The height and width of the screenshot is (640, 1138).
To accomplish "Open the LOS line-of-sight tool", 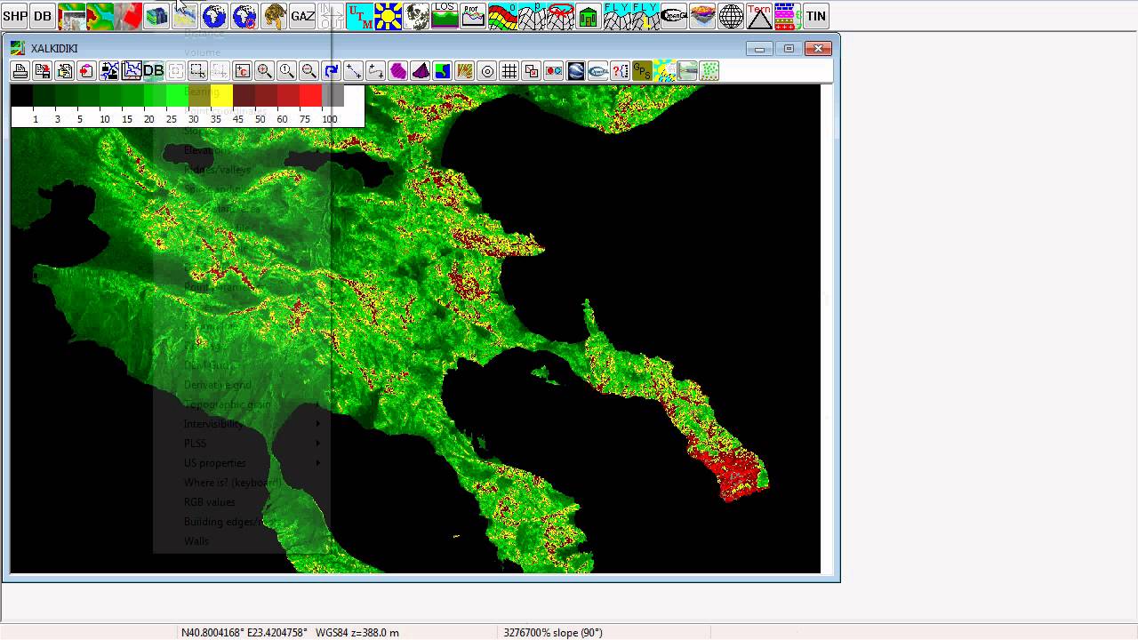I will (x=445, y=16).
